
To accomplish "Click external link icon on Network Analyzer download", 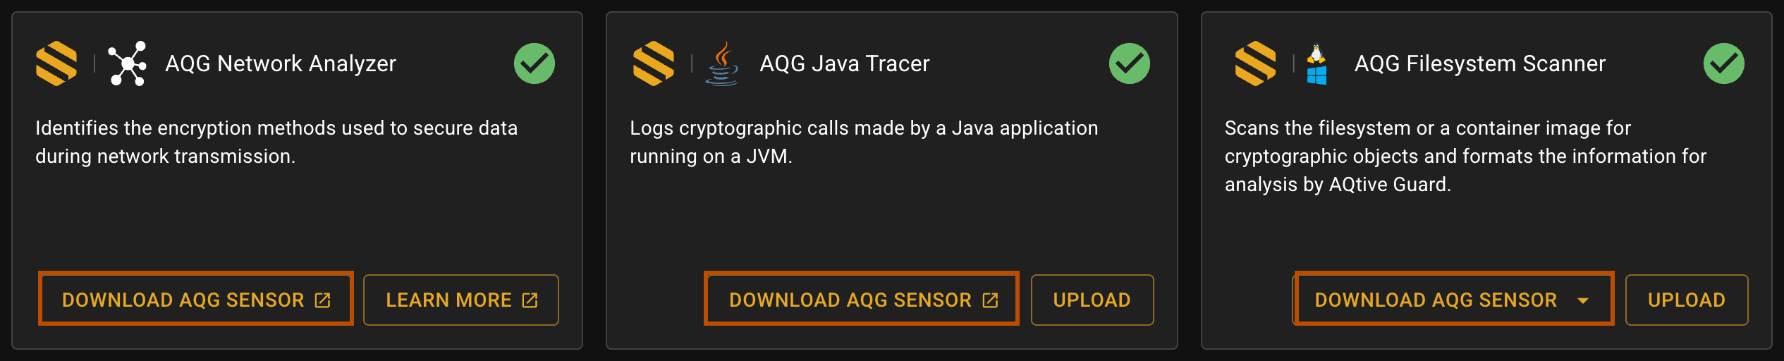I will [322, 300].
